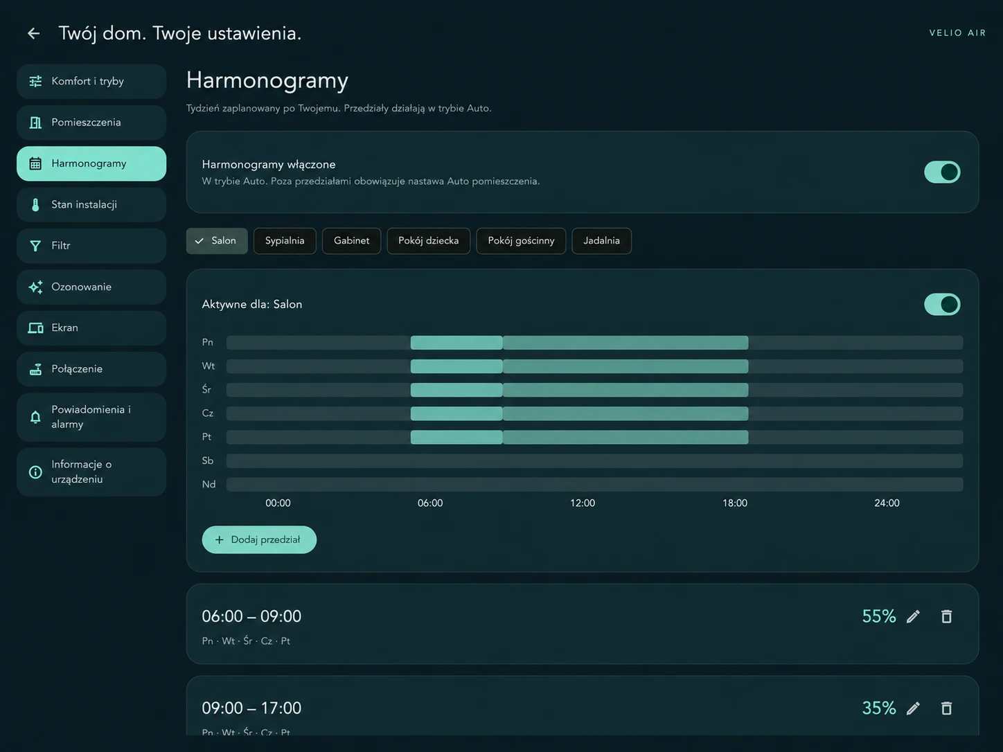Open Połączenie settings

pos(91,369)
